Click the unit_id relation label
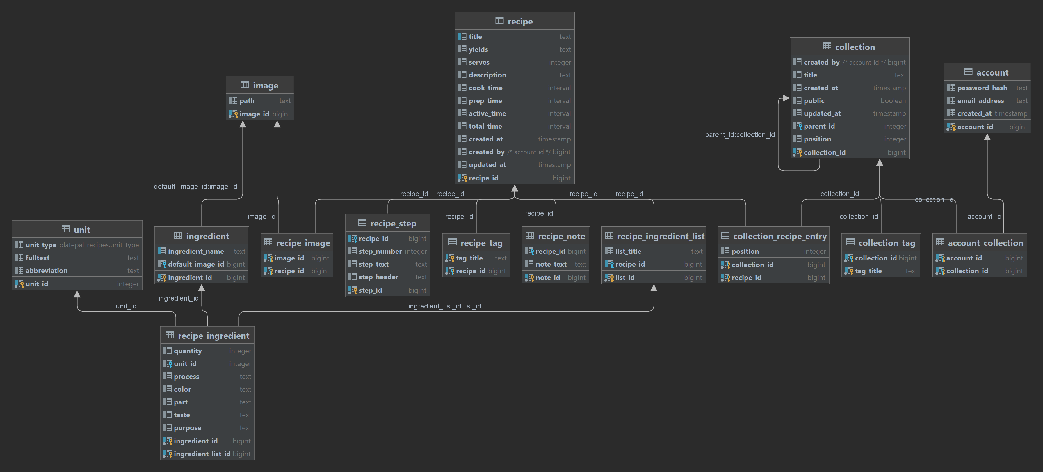Viewport: 1043px width, 472px height. click(x=126, y=306)
